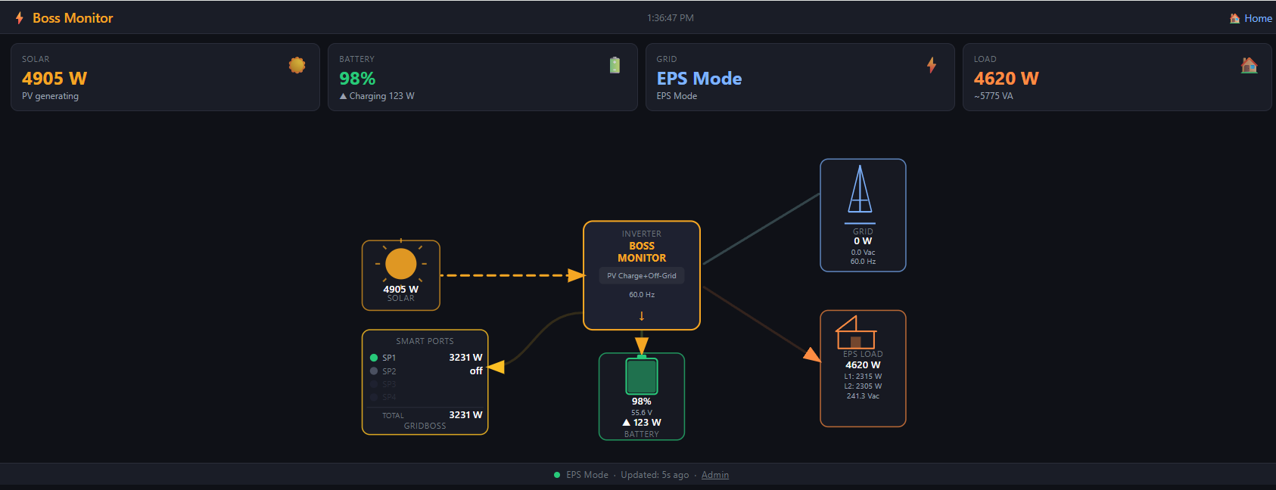
Task: Click the battery icon in Battery card
Action: [615, 66]
